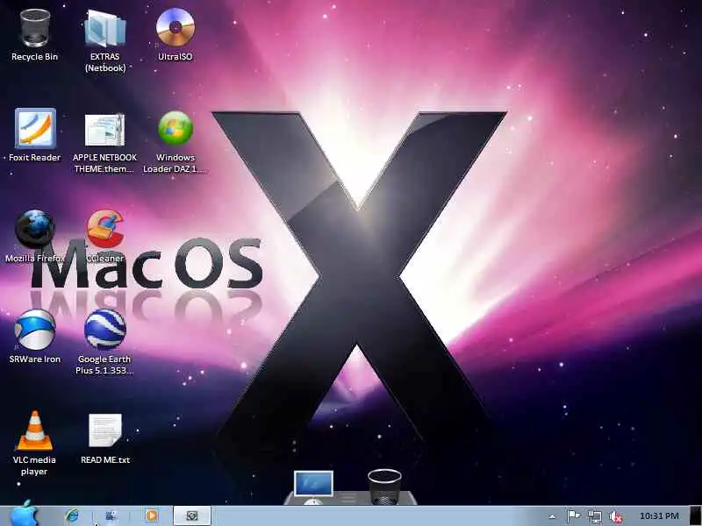This screenshot has width=702, height=526.
Task: Click the muted volume tray icon
Action: click(x=616, y=516)
